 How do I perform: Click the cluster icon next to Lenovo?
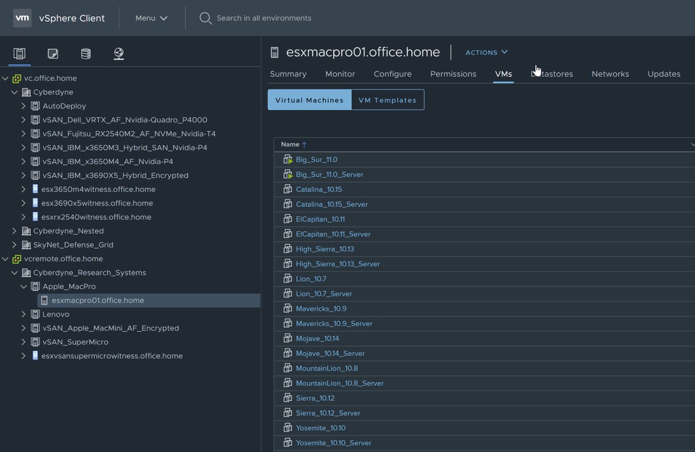click(35, 314)
